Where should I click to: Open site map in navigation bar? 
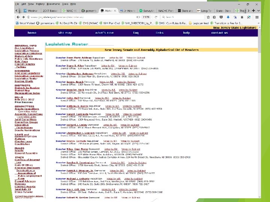pyautogui.click(x=65, y=33)
